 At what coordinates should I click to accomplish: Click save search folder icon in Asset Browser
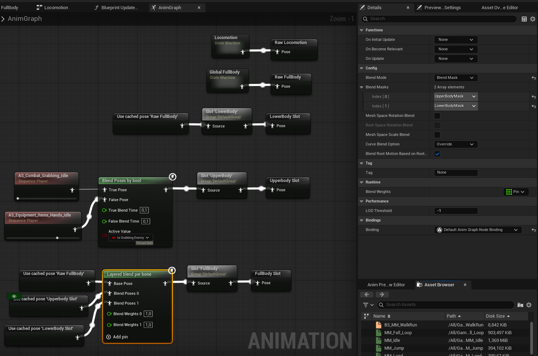(520, 305)
